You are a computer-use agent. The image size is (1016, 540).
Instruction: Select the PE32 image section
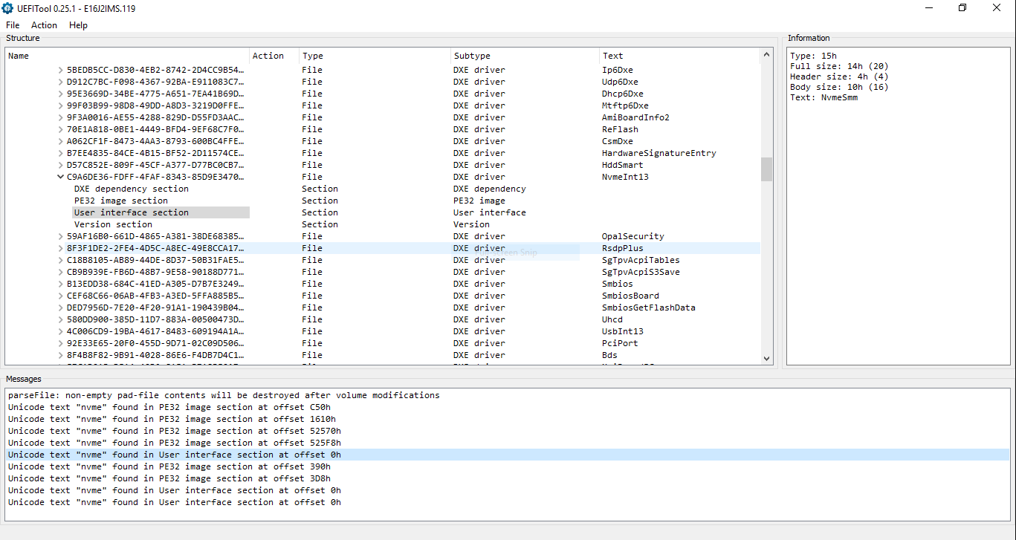click(x=121, y=201)
